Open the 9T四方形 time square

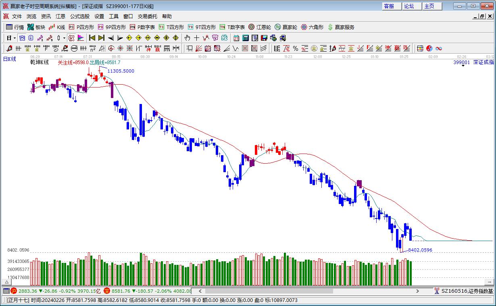(x=202, y=27)
